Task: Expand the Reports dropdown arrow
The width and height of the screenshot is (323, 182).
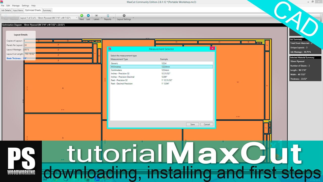Action: pos(114,18)
